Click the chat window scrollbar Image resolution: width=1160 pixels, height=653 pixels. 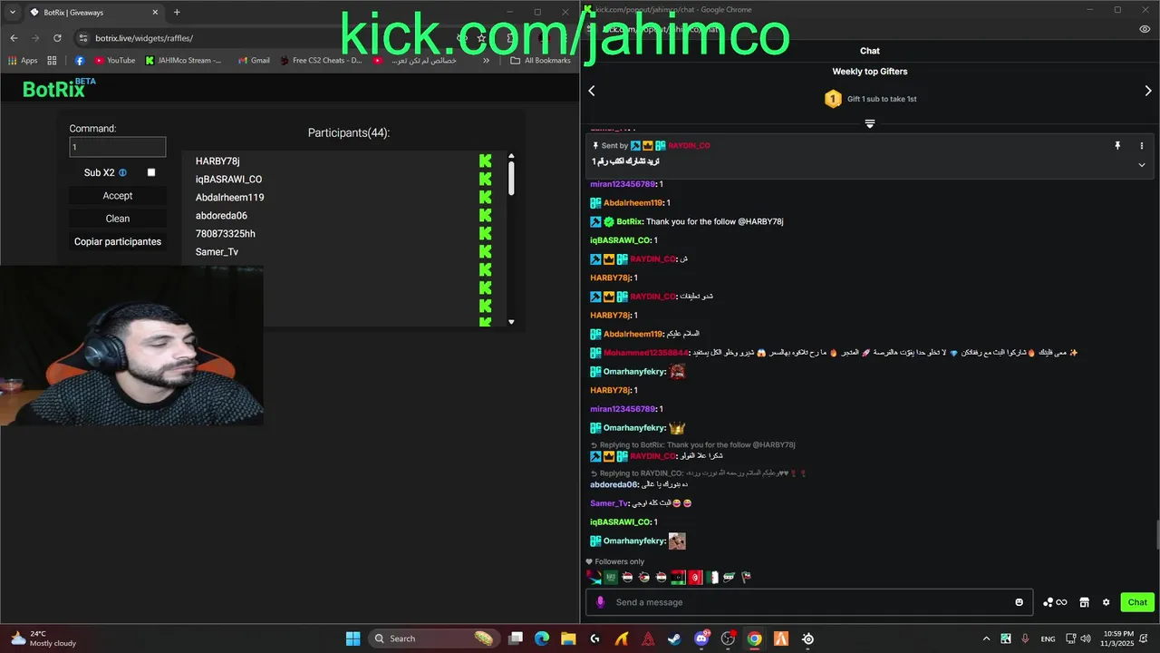pos(1156,535)
